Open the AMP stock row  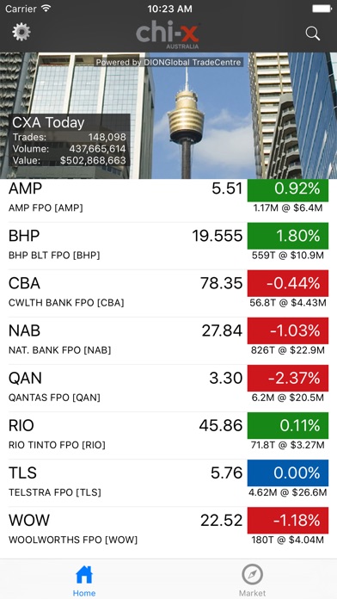tap(168, 199)
